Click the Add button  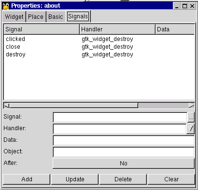[27, 179]
